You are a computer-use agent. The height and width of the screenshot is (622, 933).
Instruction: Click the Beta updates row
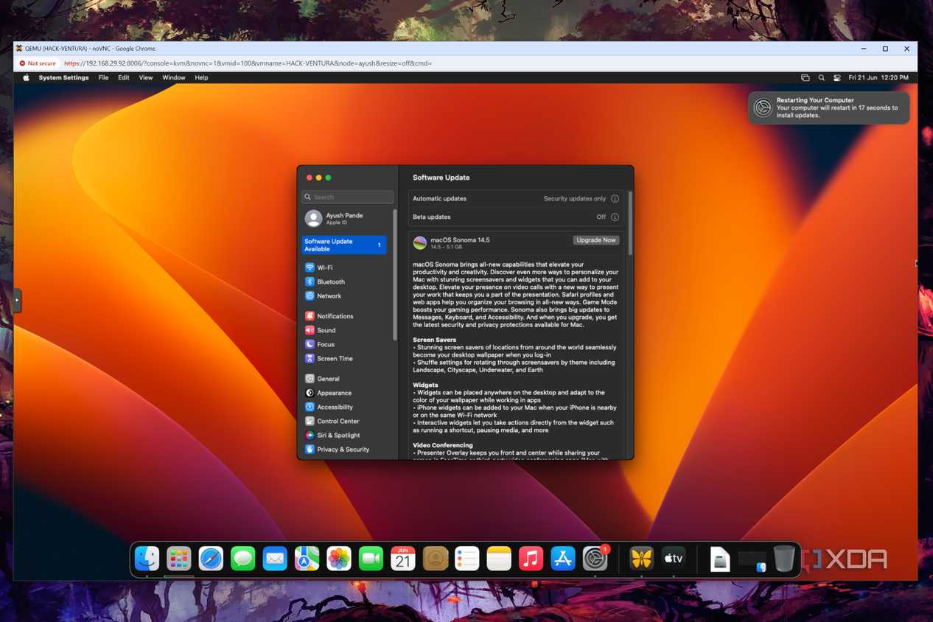(515, 217)
